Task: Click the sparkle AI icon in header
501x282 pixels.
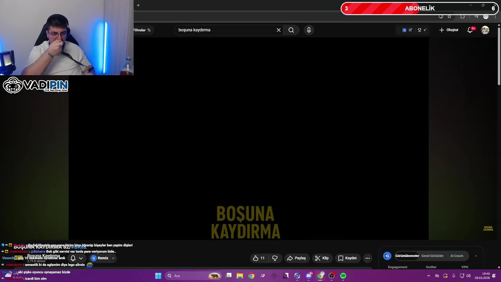Action: click(x=425, y=30)
